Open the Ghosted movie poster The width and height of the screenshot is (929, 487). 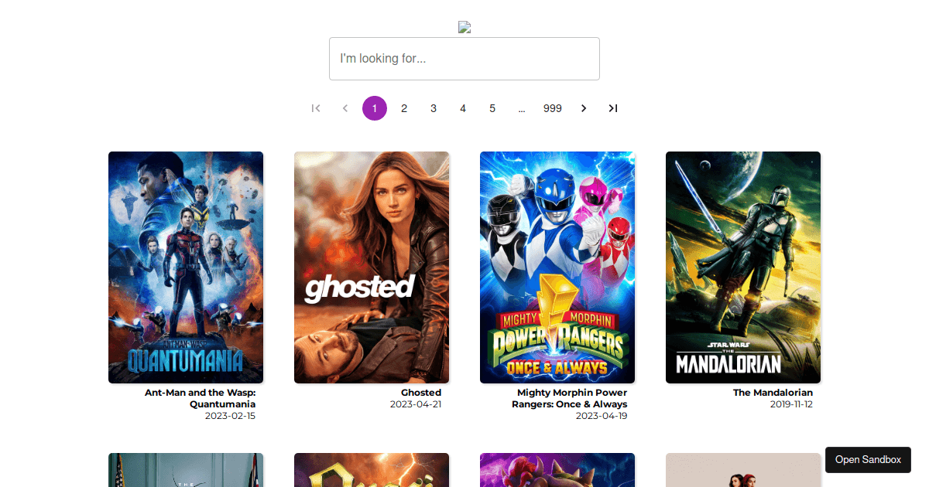coord(372,267)
